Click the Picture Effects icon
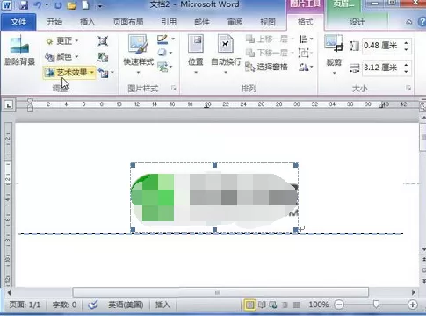The height and width of the screenshot is (316, 426). coord(162,53)
